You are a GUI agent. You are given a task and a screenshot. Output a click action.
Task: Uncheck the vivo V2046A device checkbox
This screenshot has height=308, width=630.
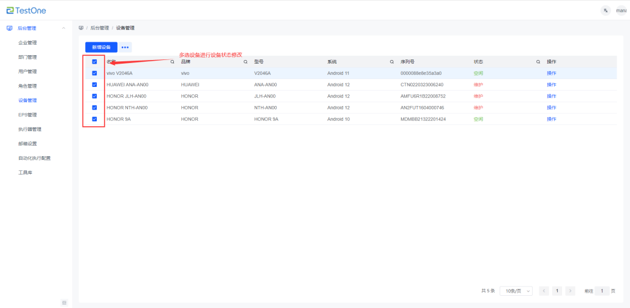click(94, 73)
